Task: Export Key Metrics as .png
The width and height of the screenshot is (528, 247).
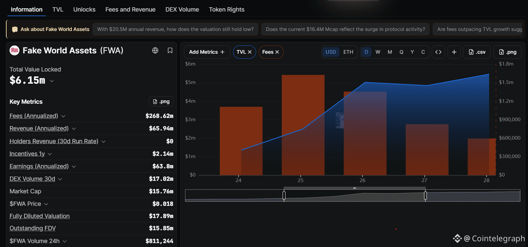Action: pyautogui.click(x=161, y=101)
